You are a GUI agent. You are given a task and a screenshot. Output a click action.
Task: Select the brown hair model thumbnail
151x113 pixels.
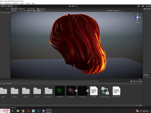71,91
